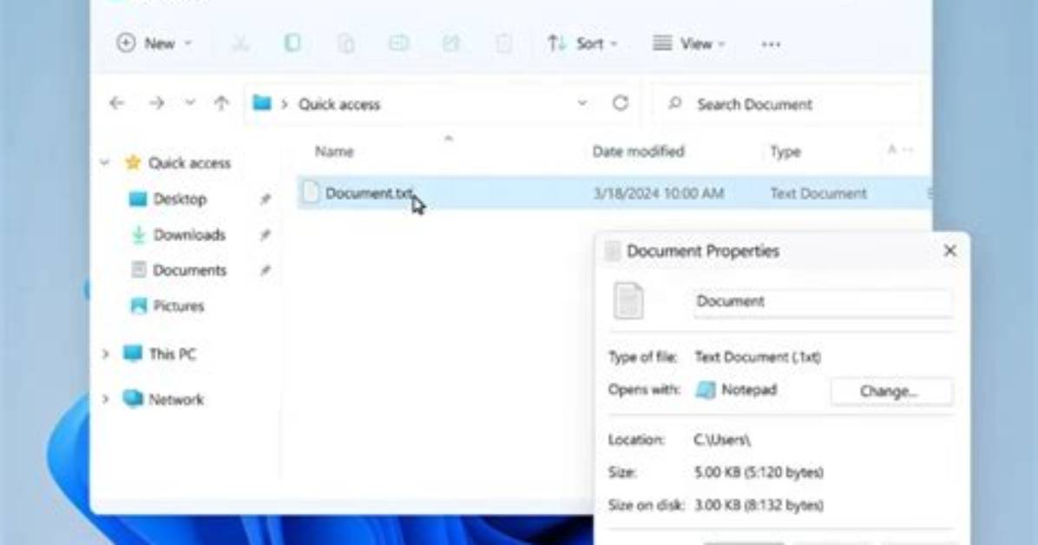Click the file name field in Document Properties

click(x=823, y=301)
